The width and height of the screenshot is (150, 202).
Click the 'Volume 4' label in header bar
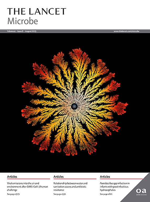click(x=11, y=31)
